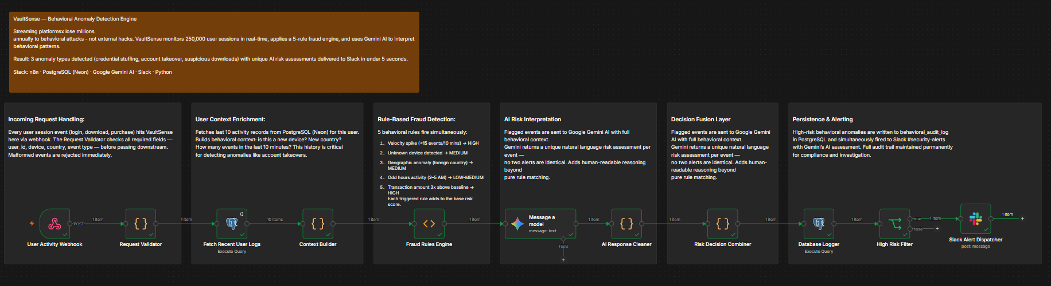Image resolution: width=1051 pixels, height=286 pixels.
Task: Click the "1 item" label after Fraud Rules Engine
Action: tap(475, 219)
